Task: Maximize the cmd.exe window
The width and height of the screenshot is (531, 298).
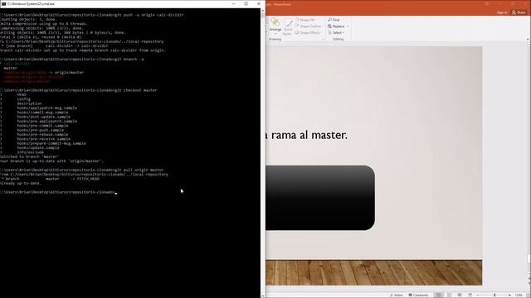Action: click(x=246, y=3)
